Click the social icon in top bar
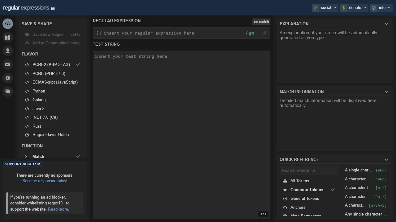This screenshot has height=222, width=396. click(316, 7)
